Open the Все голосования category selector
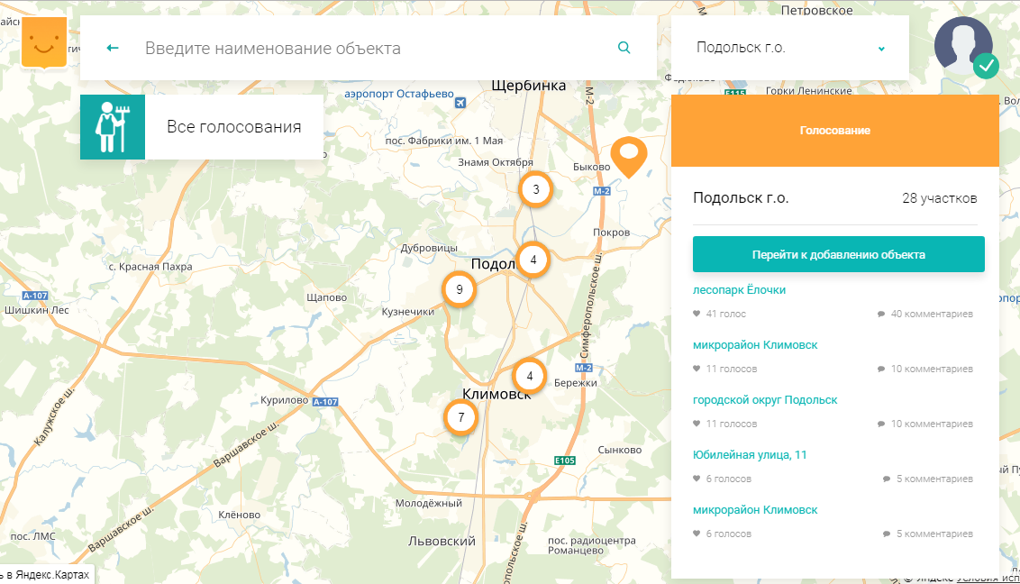 coord(233,127)
